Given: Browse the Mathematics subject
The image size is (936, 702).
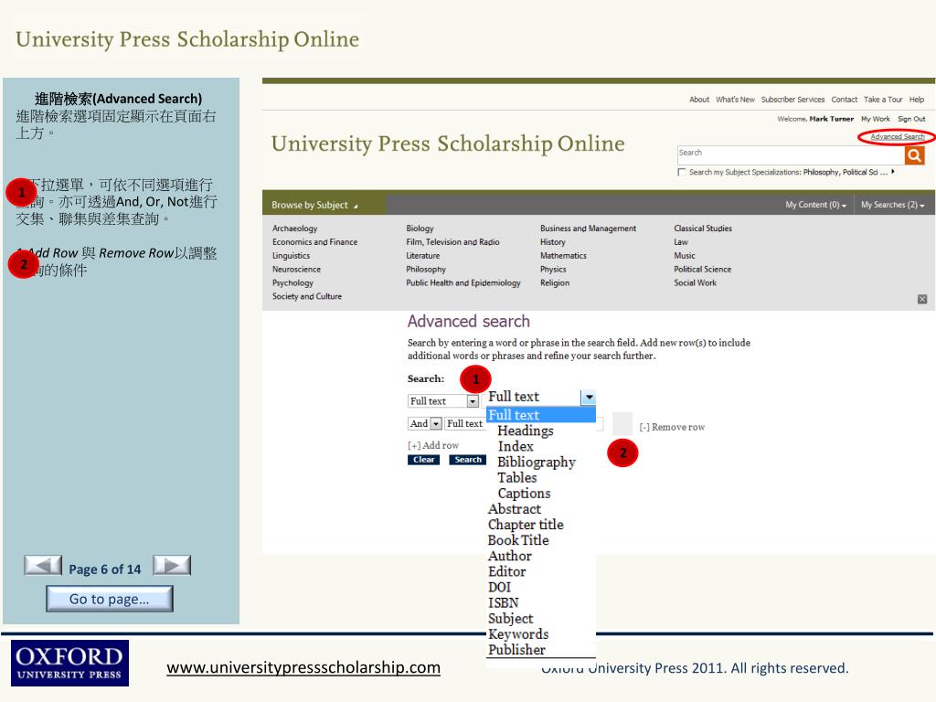Looking at the screenshot, I should pos(563,256).
